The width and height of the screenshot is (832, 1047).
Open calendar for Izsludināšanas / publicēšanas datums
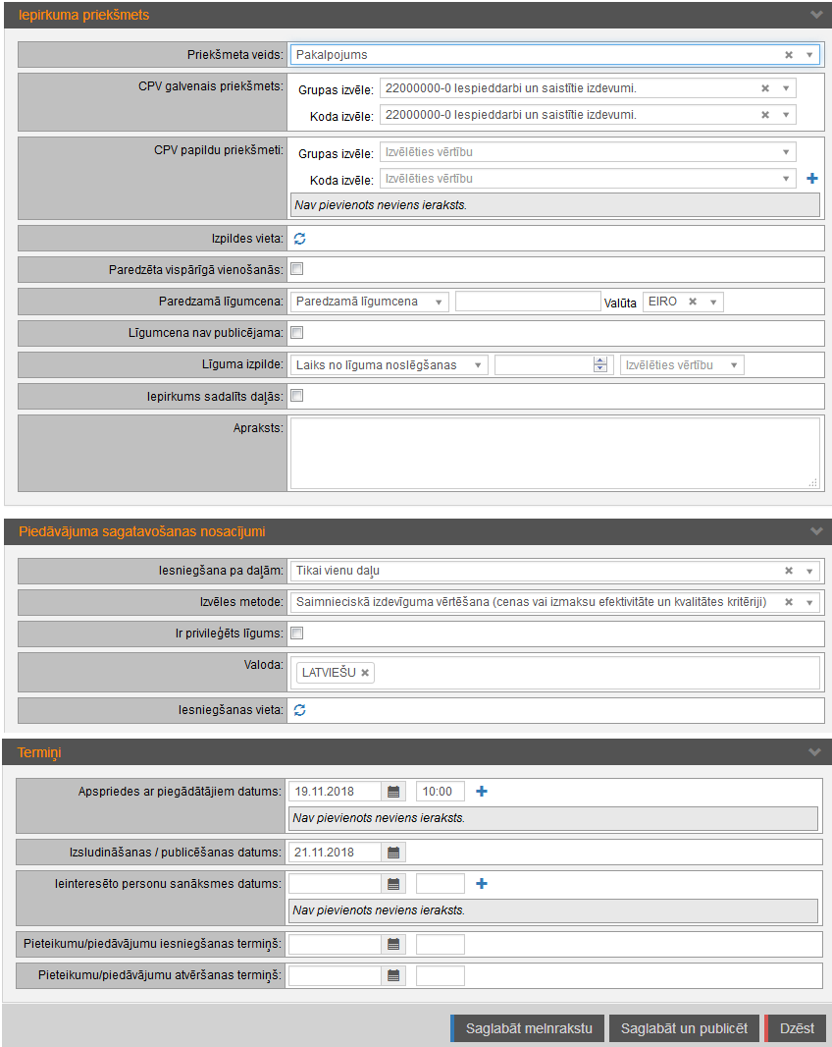pyautogui.click(x=393, y=852)
